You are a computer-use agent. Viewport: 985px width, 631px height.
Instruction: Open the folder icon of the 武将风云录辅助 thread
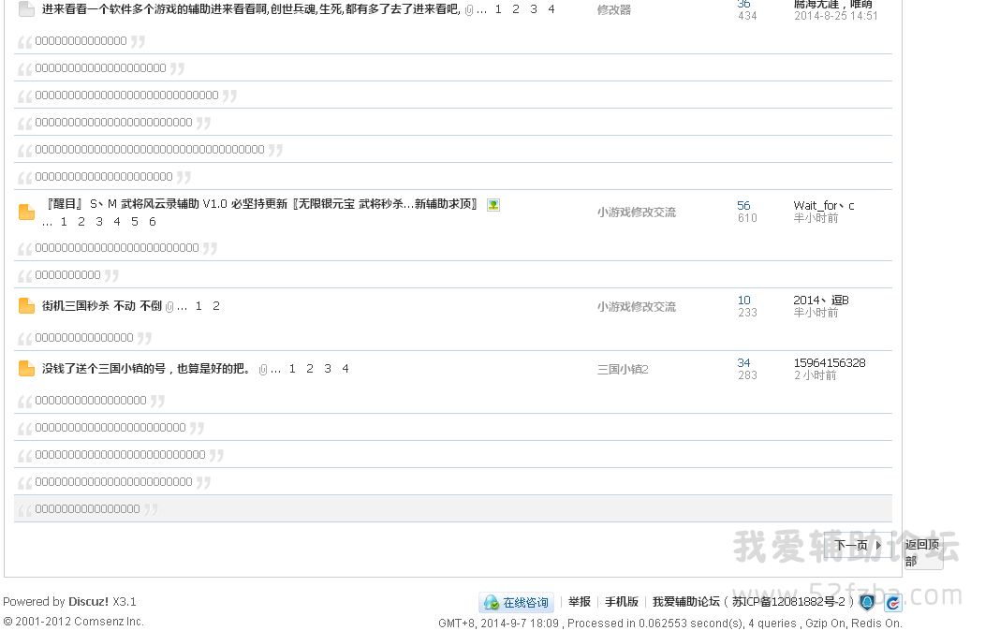pos(26,213)
